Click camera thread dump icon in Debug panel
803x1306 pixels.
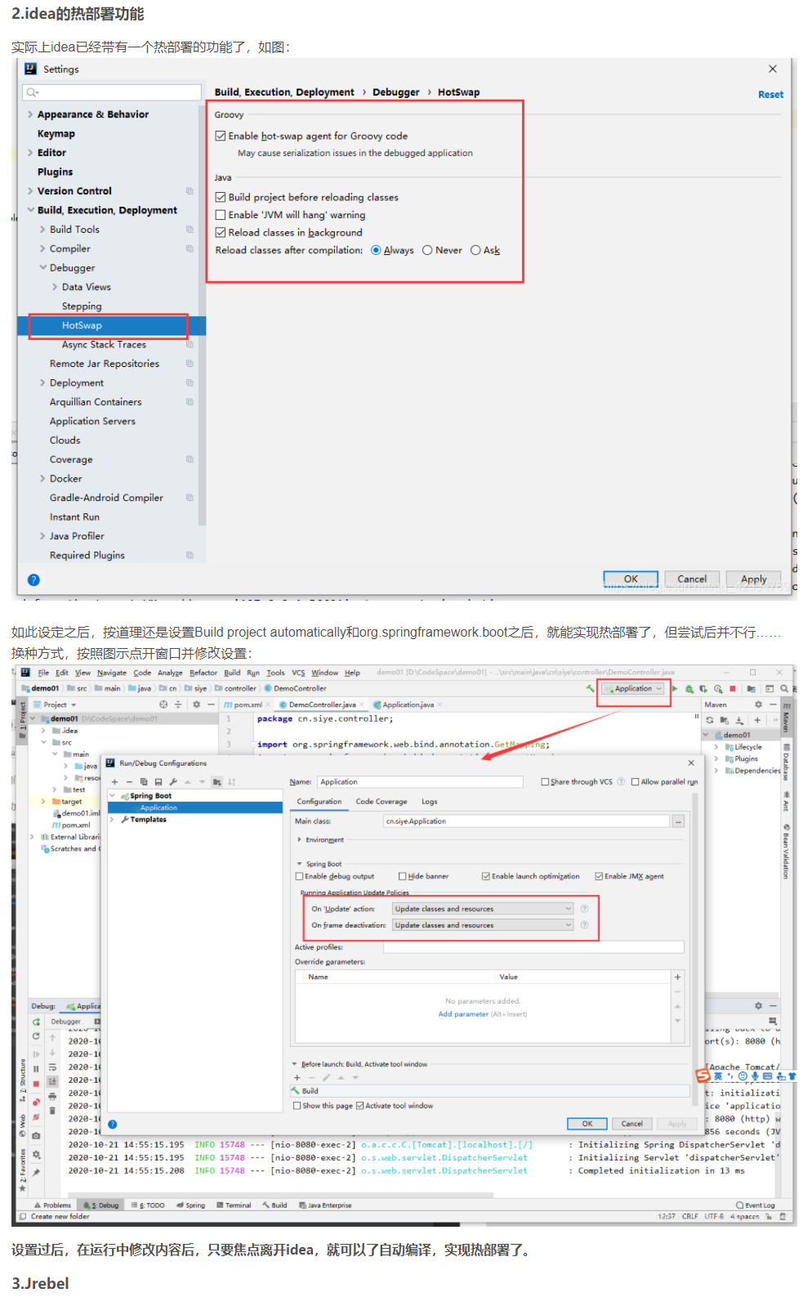point(36,1136)
